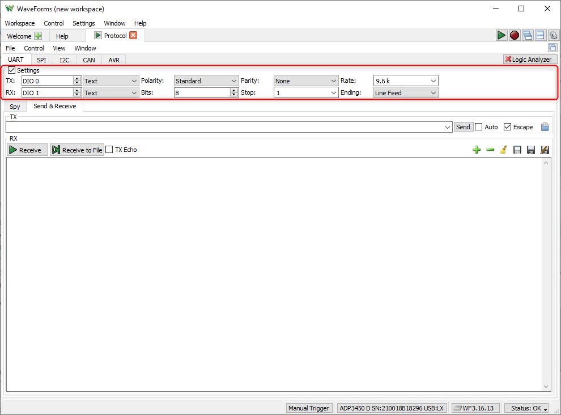
Task: Click the light floppy disk icon in the RX toolbar
Action: pyautogui.click(x=517, y=150)
